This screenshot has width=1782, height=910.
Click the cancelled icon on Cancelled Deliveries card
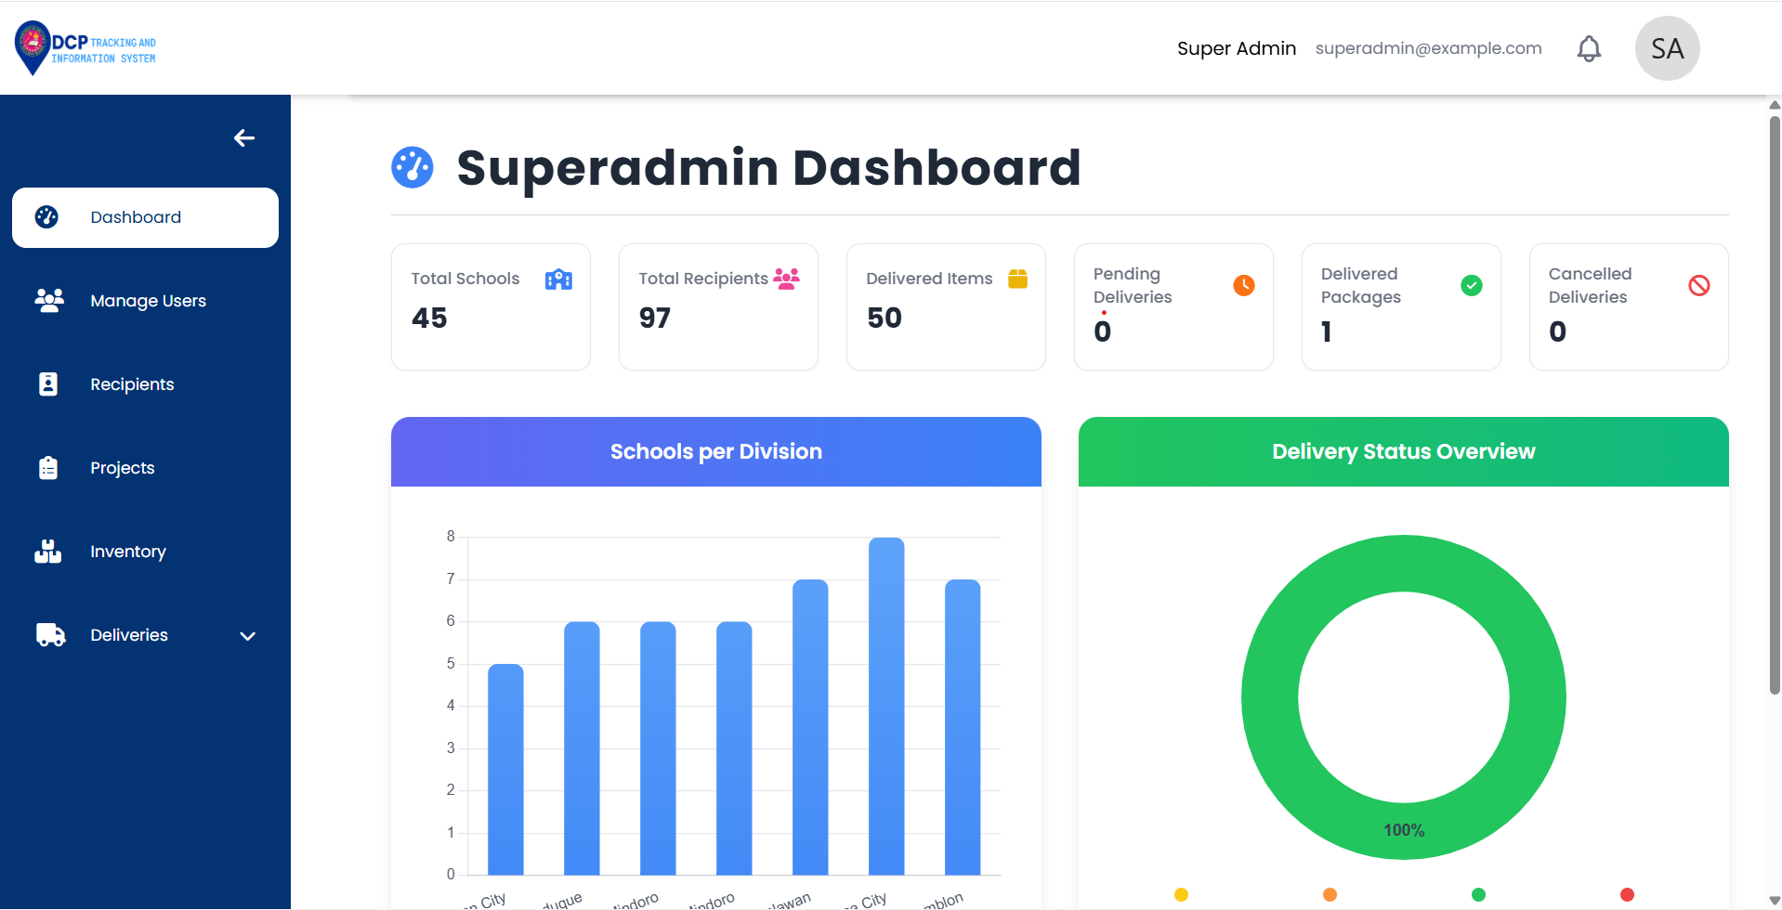[1698, 285]
